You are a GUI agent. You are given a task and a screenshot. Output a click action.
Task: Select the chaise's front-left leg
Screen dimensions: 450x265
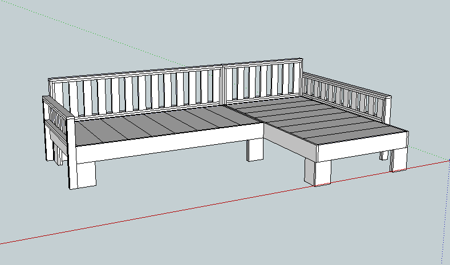coord(318,173)
